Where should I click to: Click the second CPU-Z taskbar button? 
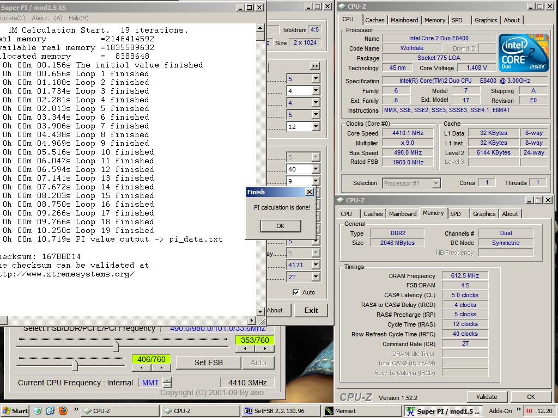(x=201, y=411)
